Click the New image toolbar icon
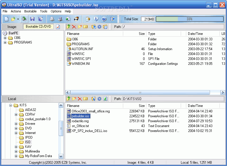 click(x=7, y=19)
